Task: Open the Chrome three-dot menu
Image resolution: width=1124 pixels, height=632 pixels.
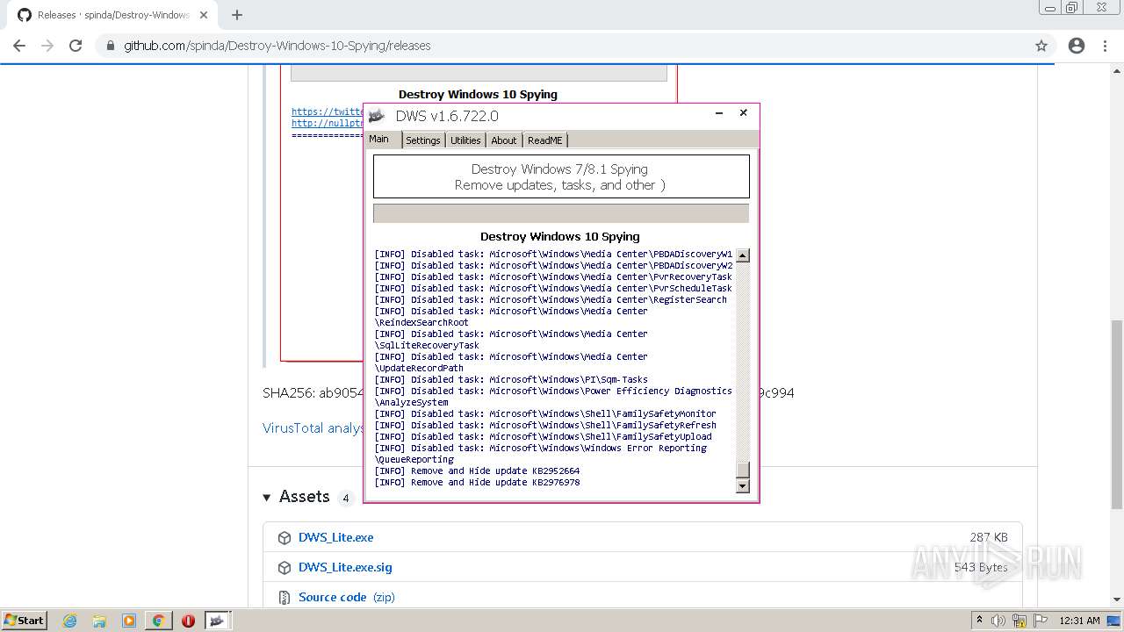Action: pos(1106,46)
